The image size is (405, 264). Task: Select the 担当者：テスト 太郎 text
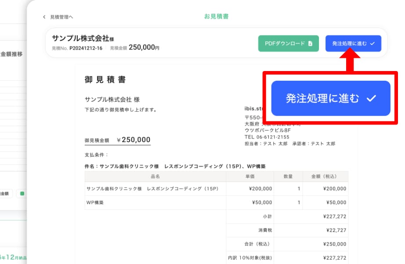[266, 143]
